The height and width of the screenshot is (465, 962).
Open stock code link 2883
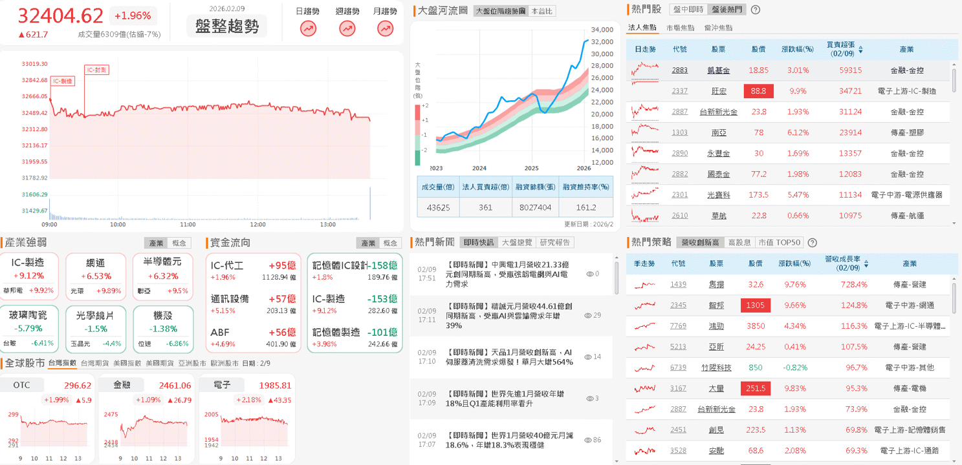[679, 70]
